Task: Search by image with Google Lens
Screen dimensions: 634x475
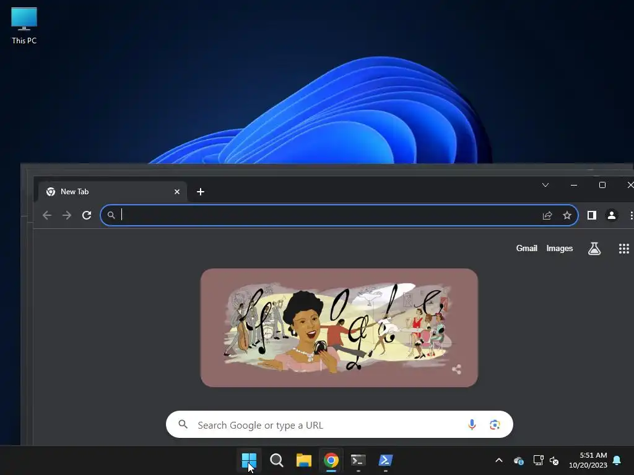Action: point(495,424)
